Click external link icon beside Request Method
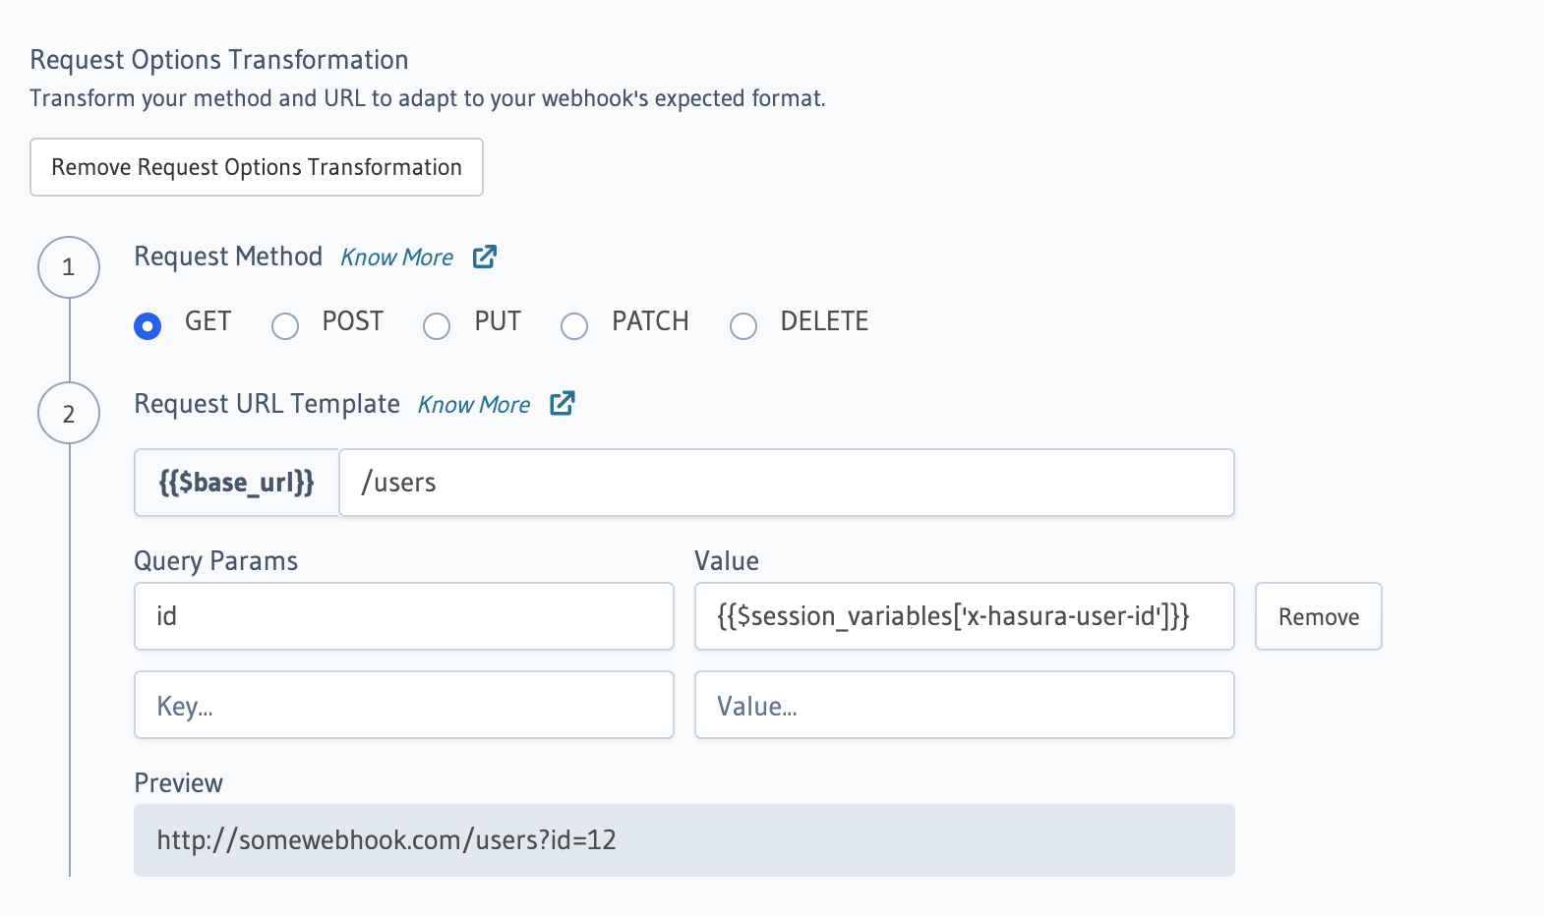This screenshot has height=916, width=1544. [x=485, y=257]
